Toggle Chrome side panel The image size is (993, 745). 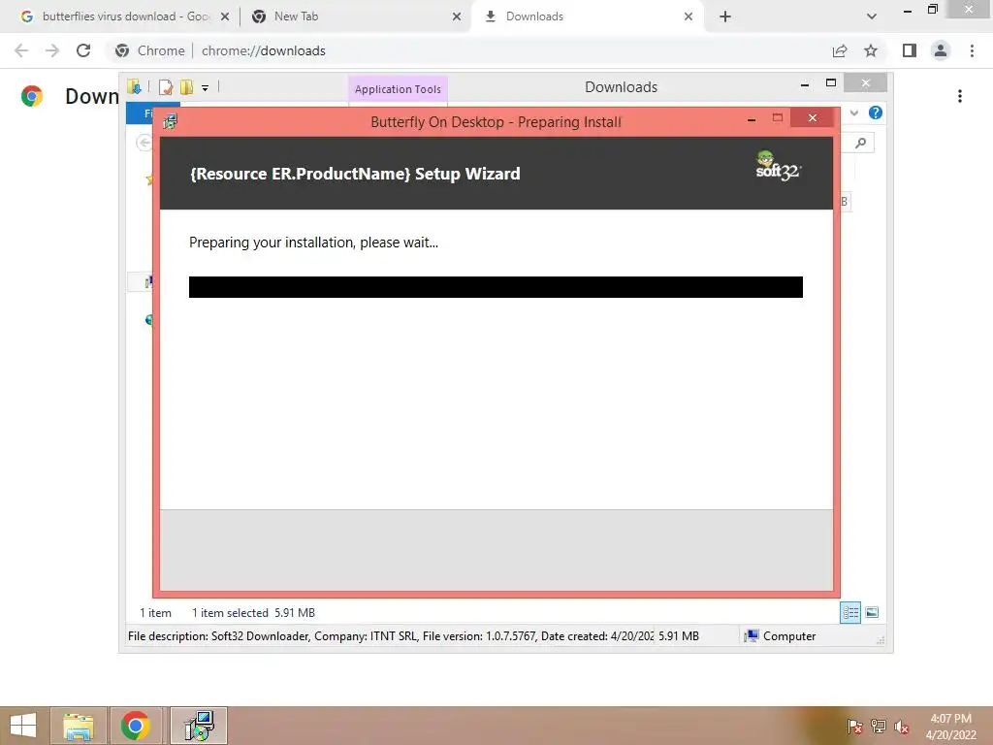point(910,50)
